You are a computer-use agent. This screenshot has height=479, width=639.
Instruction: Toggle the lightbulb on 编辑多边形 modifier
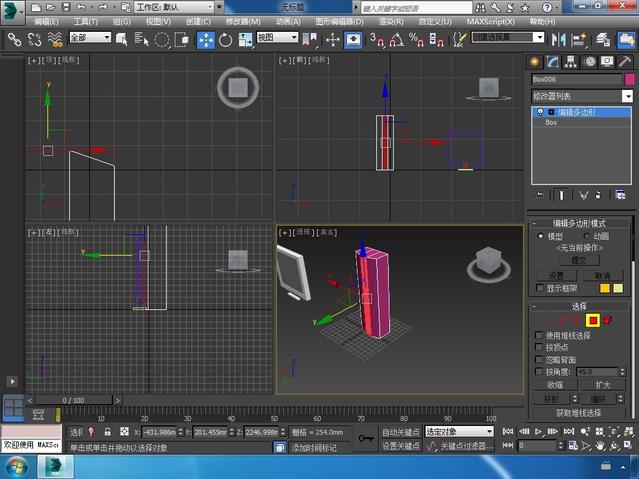click(x=540, y=112)
